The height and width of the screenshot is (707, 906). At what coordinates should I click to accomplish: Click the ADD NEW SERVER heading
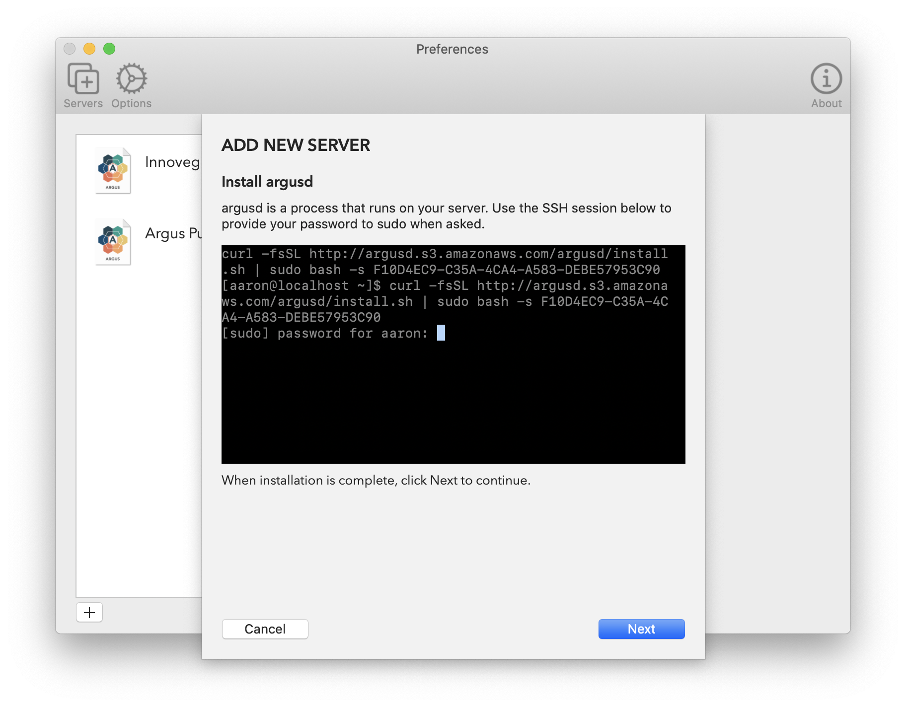(296, 145)
